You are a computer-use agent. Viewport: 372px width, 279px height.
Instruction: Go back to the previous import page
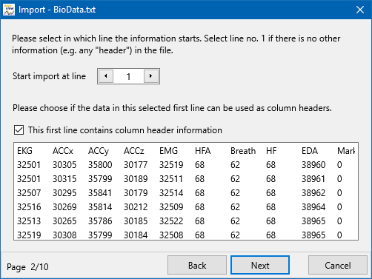coord(197,265)
